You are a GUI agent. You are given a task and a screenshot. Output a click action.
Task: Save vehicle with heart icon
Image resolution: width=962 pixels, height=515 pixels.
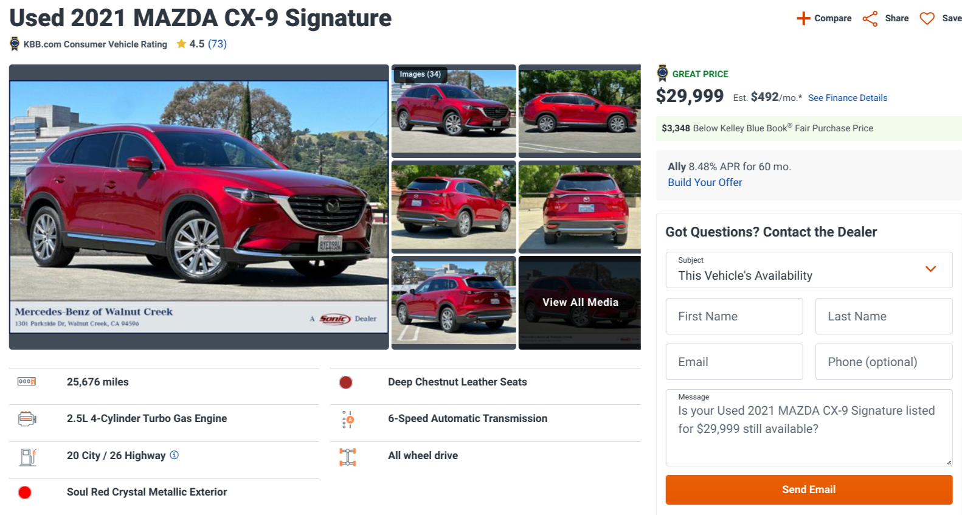coord(927,18)
